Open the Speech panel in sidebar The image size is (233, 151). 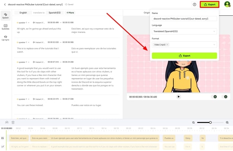tap(5, 15)
